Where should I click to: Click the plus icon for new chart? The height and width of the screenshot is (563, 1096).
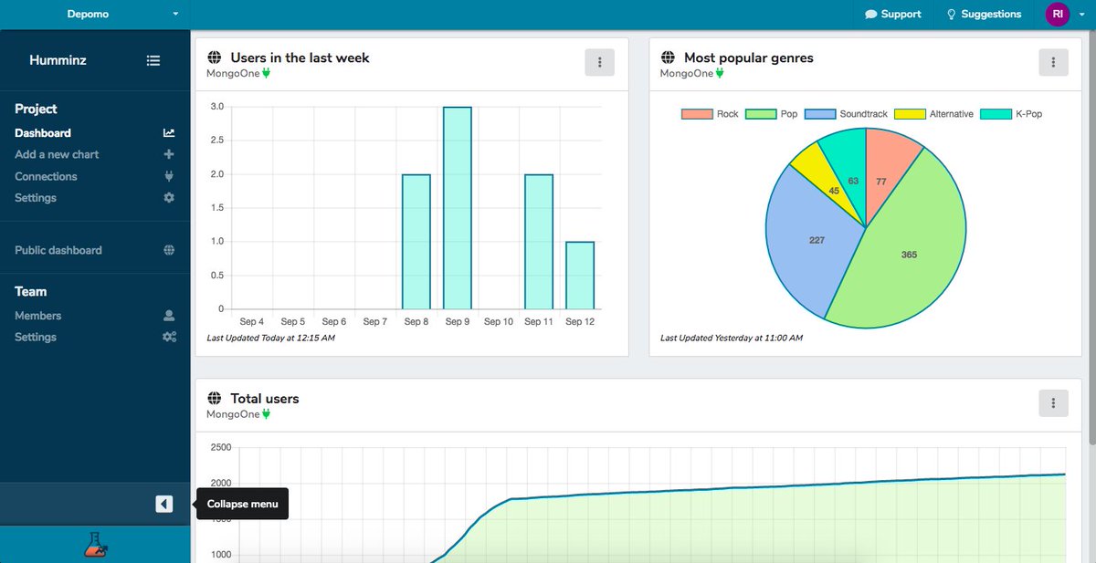pyautogui.click(x=169, y=155)
